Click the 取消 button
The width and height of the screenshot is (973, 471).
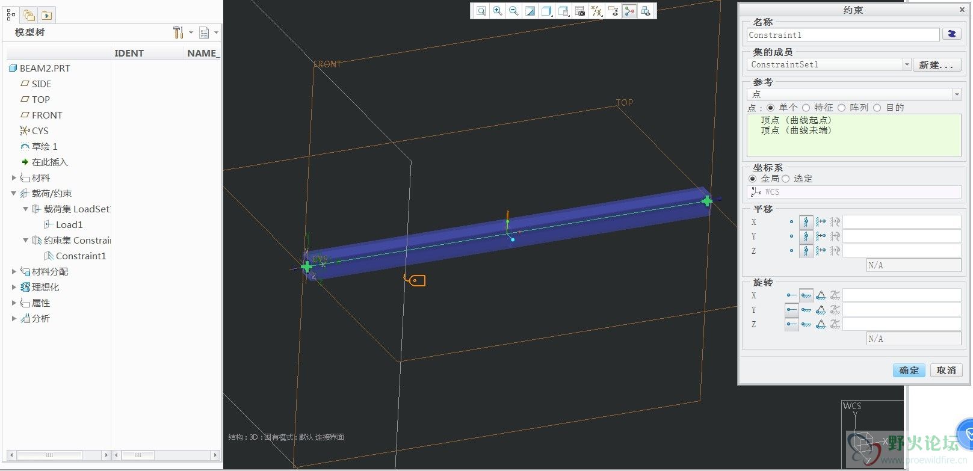click(946, 370)
